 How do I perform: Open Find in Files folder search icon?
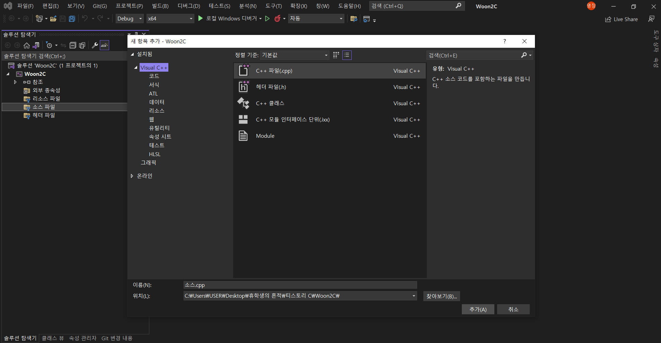354,19
